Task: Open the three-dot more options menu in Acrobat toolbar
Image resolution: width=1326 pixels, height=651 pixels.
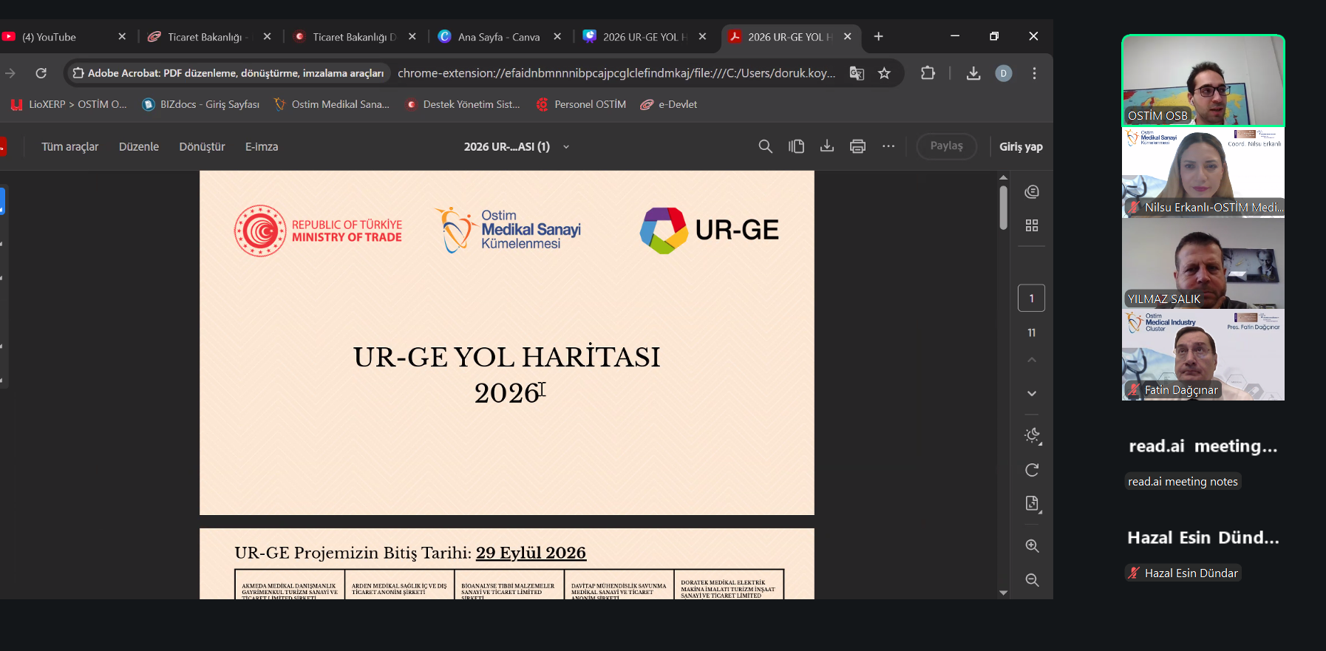Action: (x=888, y=146)
